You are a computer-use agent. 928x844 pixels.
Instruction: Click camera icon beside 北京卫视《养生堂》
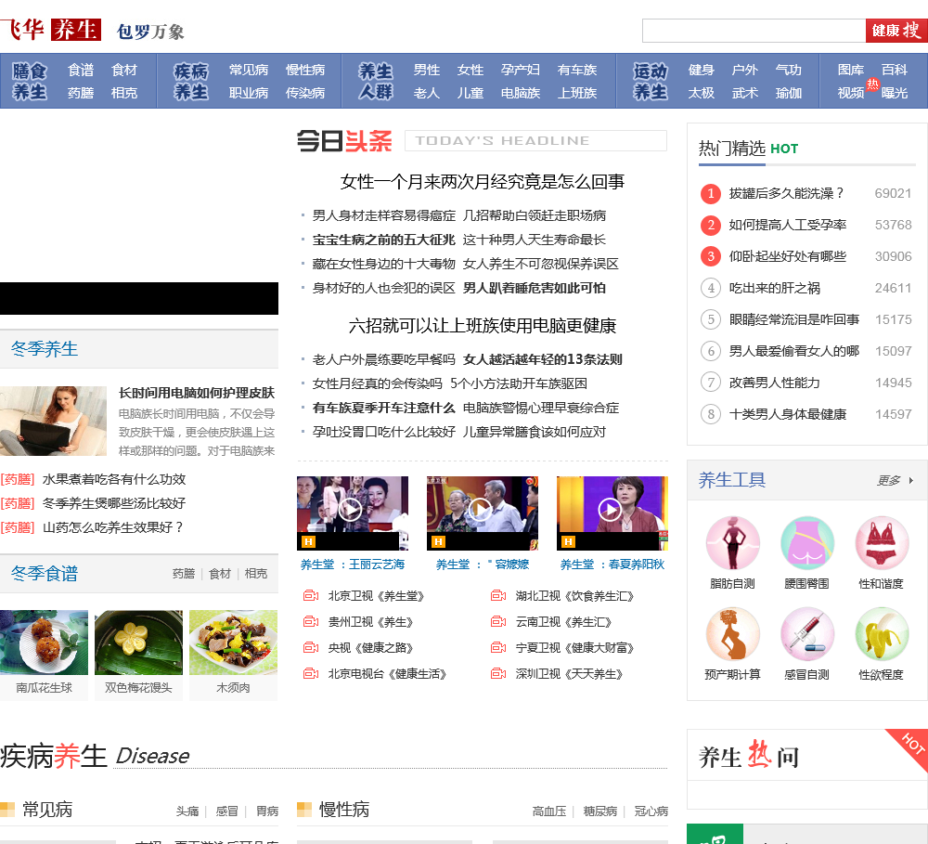311,595
